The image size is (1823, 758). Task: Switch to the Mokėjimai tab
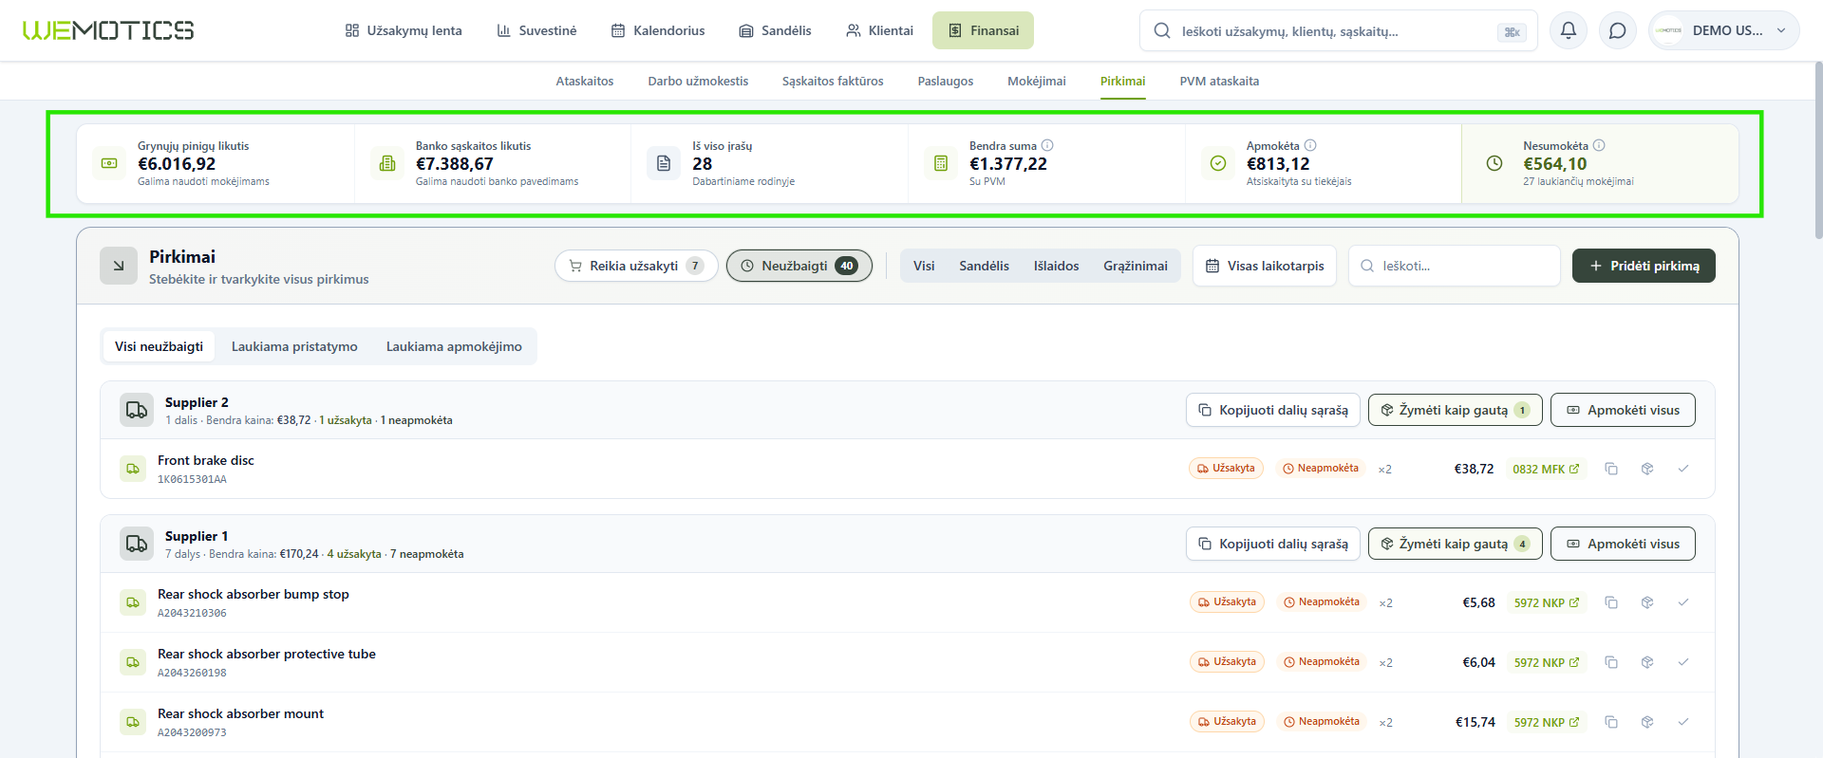click(x=1037, y=82)
